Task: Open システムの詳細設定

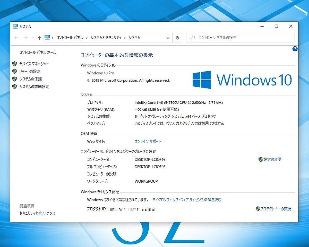Action: coord(34,87)
